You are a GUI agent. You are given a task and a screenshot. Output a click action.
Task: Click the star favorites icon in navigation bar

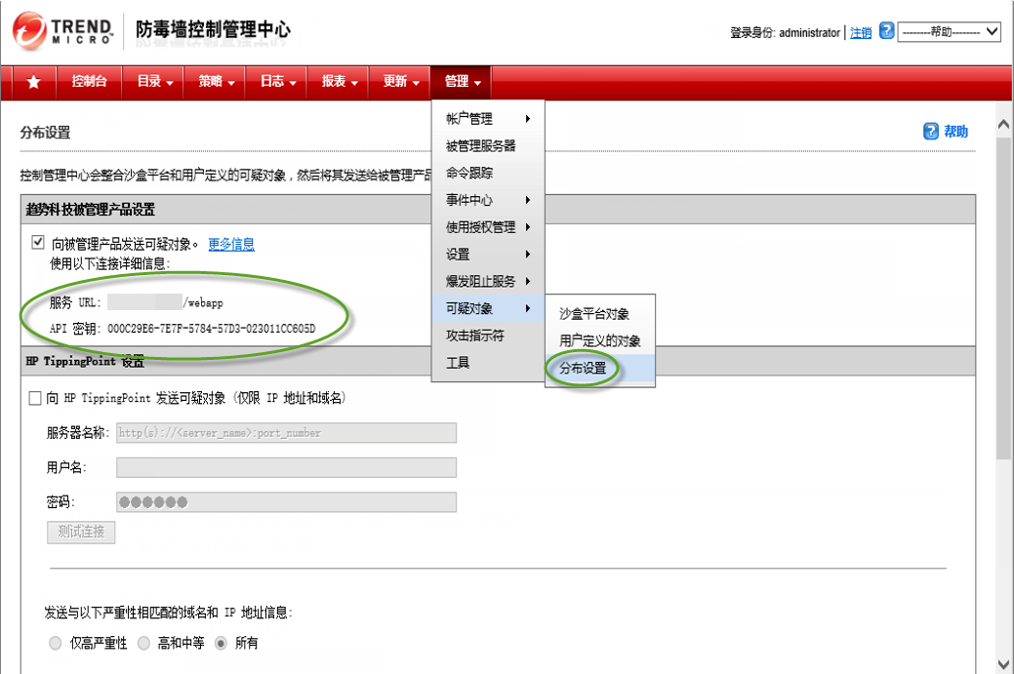pyautogui.click(x=34, y=82)
